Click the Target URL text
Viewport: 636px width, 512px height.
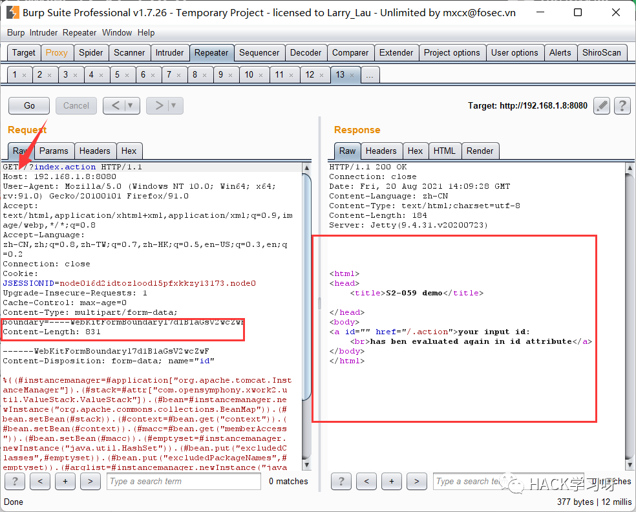527,106
